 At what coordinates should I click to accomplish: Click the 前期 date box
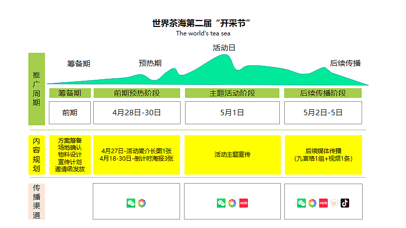coord(70,113)
